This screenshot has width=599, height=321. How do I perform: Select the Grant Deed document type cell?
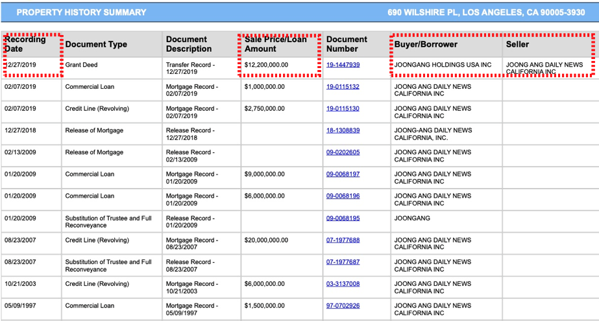81,65
